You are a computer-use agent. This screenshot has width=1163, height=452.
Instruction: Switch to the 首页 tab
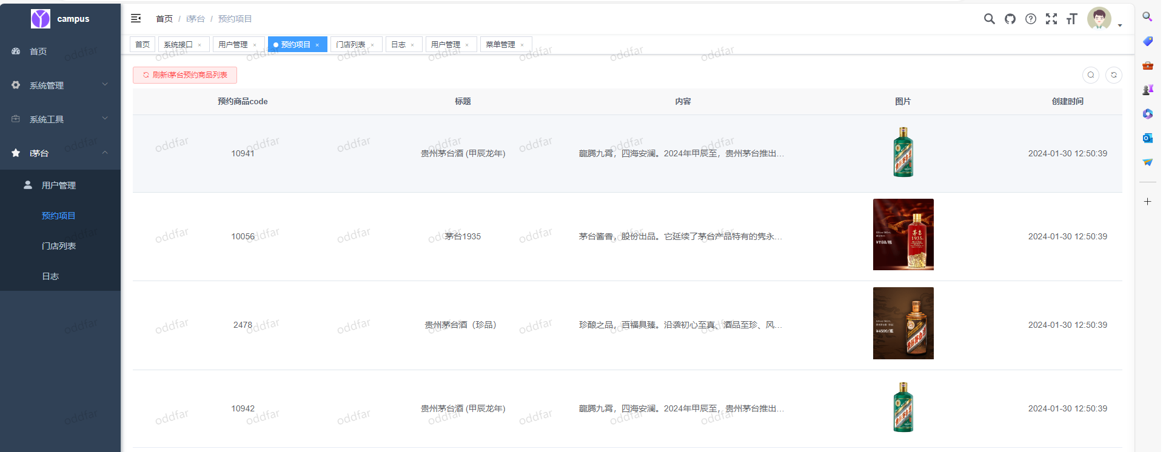pos(142,44)
